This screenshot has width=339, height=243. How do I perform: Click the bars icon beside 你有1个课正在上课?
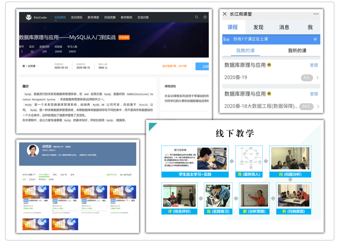pyautogui.click(x=226, y=39)
